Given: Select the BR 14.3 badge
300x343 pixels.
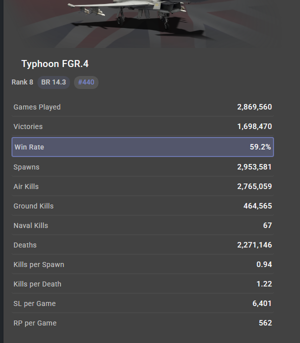Looking at the screenshot, I should tap(53, 82).
